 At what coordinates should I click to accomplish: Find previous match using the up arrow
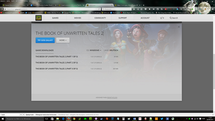[x=21, y=114]
